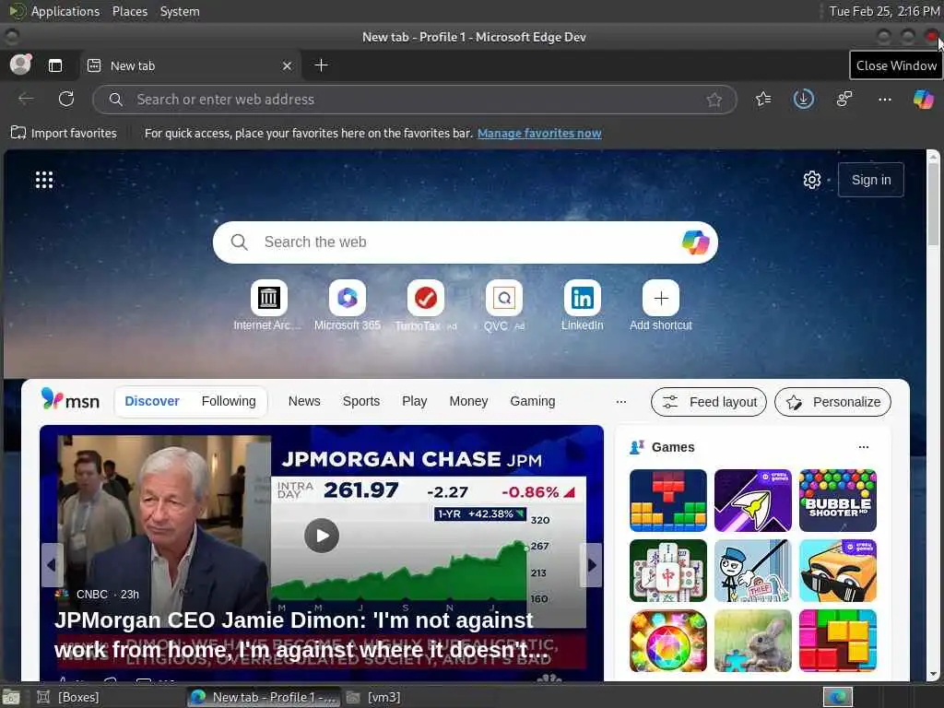Open the Edge profile avatar

click(20, 65)
